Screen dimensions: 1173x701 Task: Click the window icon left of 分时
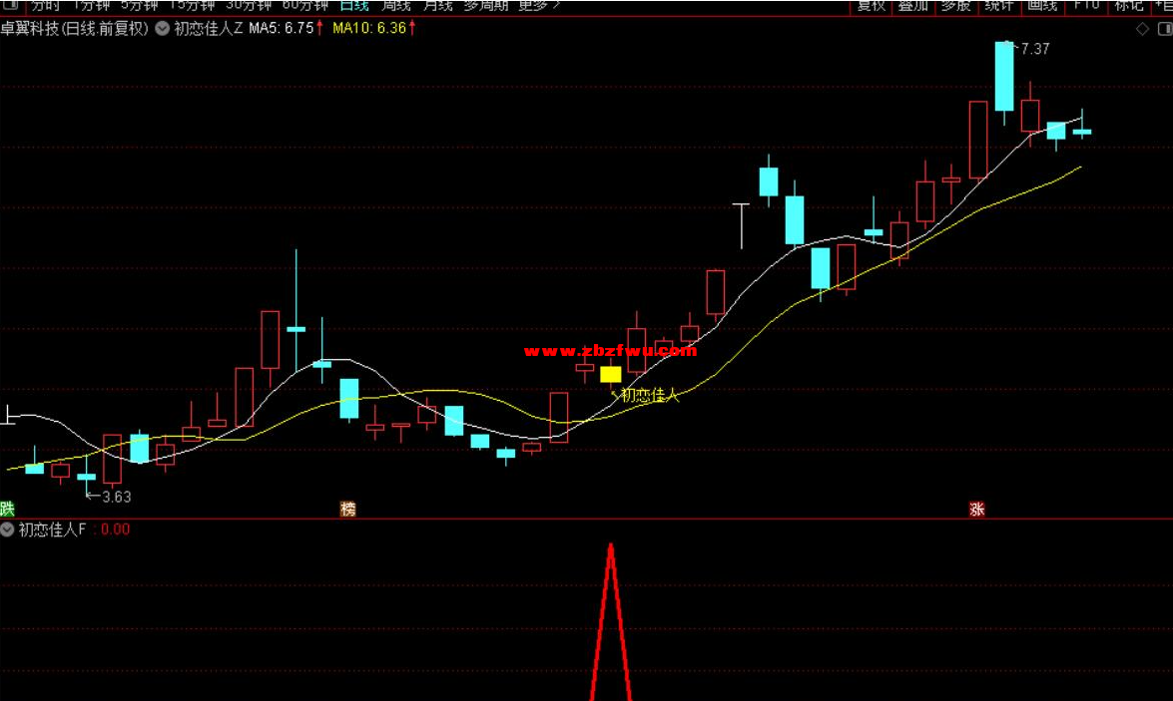coord(10,5)
